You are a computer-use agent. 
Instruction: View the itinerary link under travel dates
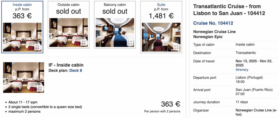(x=242, y=69)
